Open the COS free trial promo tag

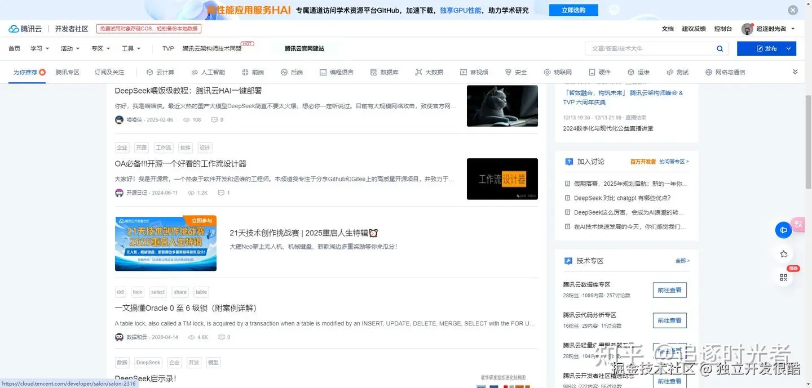149,29
